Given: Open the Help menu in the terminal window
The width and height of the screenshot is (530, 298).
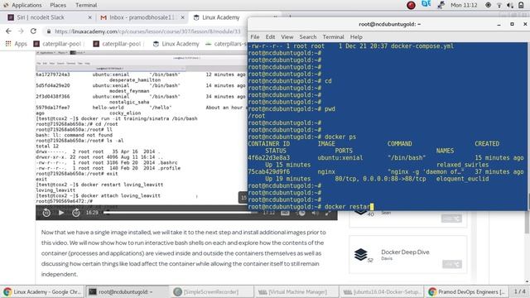Looking at the screenshot, I should point(356,36).
